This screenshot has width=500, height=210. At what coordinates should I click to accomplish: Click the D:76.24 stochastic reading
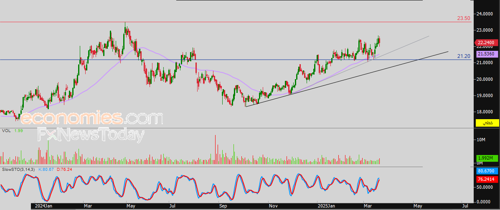(64, 169)
